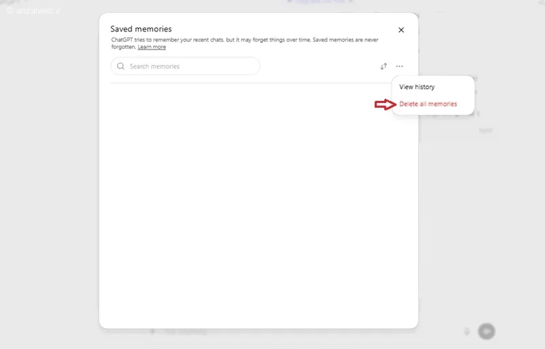The width and height of the screenshot is (545, 349).
Task: Choose Delete all memories in red
Action: (428, 104)
